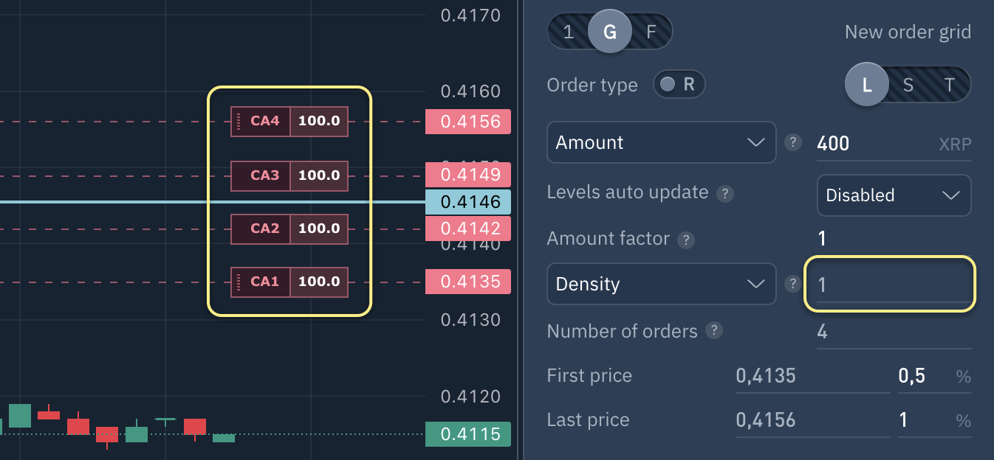994x460 pixels.
Task: Grab the CA1 order drag handle
Action: point(239,282)
